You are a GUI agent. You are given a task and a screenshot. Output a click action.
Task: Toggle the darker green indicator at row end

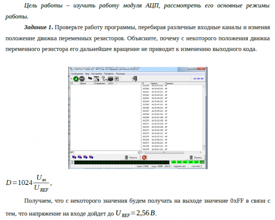click(202, 162)
